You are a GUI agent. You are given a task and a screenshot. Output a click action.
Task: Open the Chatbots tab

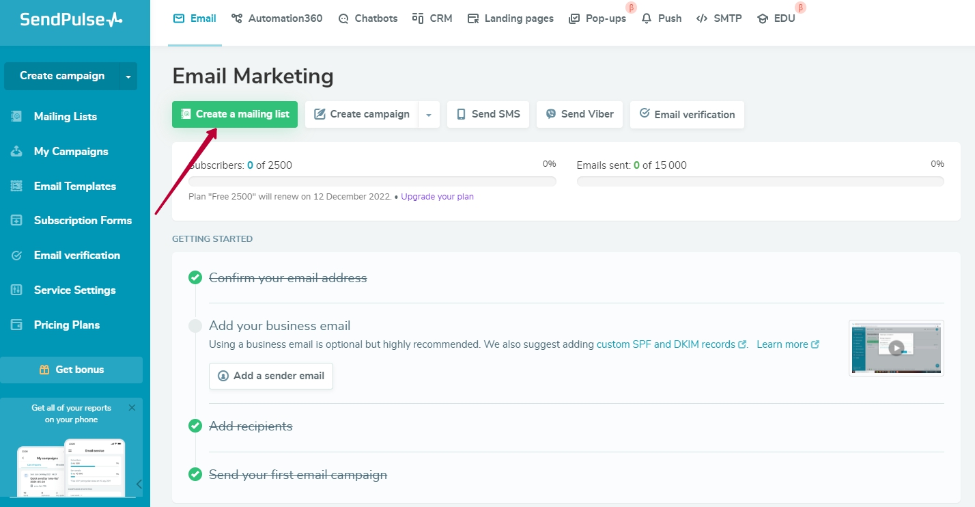368,18
